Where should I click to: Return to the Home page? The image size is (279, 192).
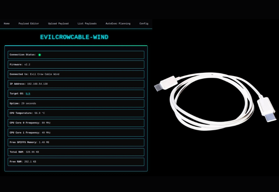click(x=7, y=24)
